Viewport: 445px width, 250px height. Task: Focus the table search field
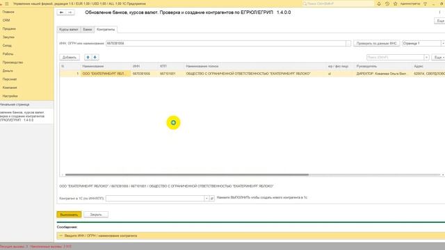click(395, 57)
